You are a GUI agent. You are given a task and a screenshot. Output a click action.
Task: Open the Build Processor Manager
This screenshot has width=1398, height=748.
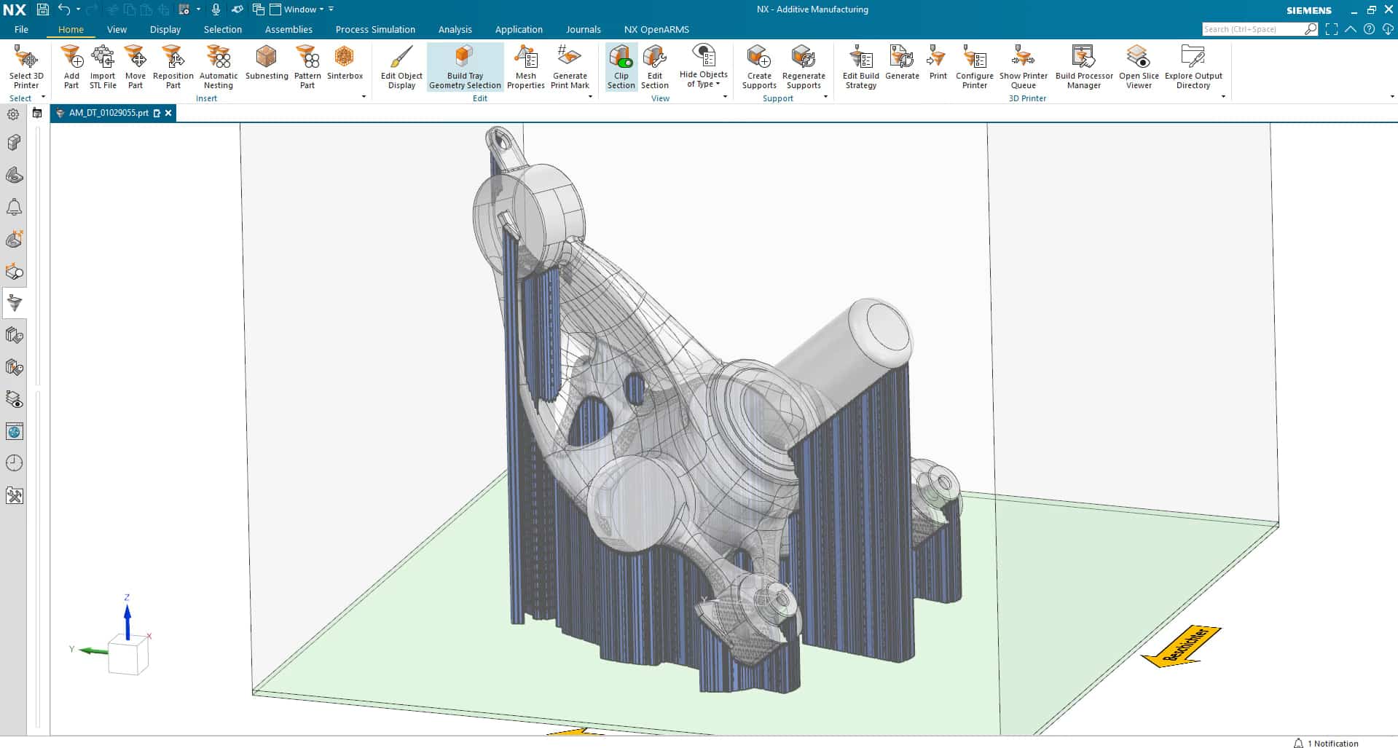(1084, 66)
